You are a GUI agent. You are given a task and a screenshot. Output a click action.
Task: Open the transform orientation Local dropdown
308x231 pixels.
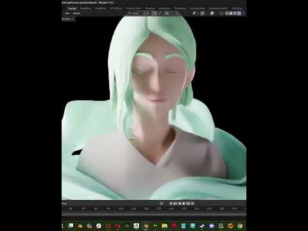point(135,13)
